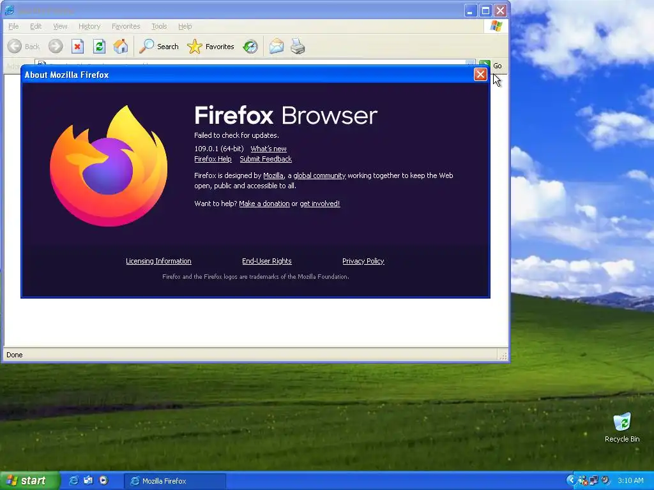Open the Windows Messenger tray icon

[x=582, y=480]
